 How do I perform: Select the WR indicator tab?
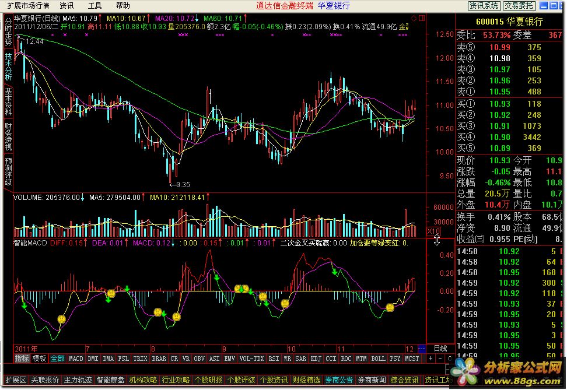click(287, 359)
